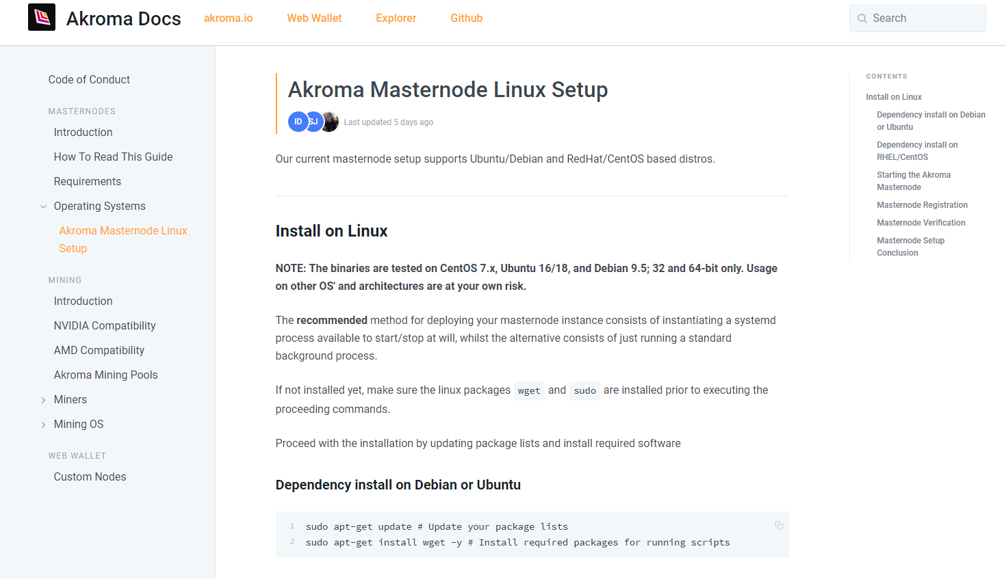Select NVIDIA Compatibility in sidebar
Screen dimensions: 1006x579
click(105, 326)
